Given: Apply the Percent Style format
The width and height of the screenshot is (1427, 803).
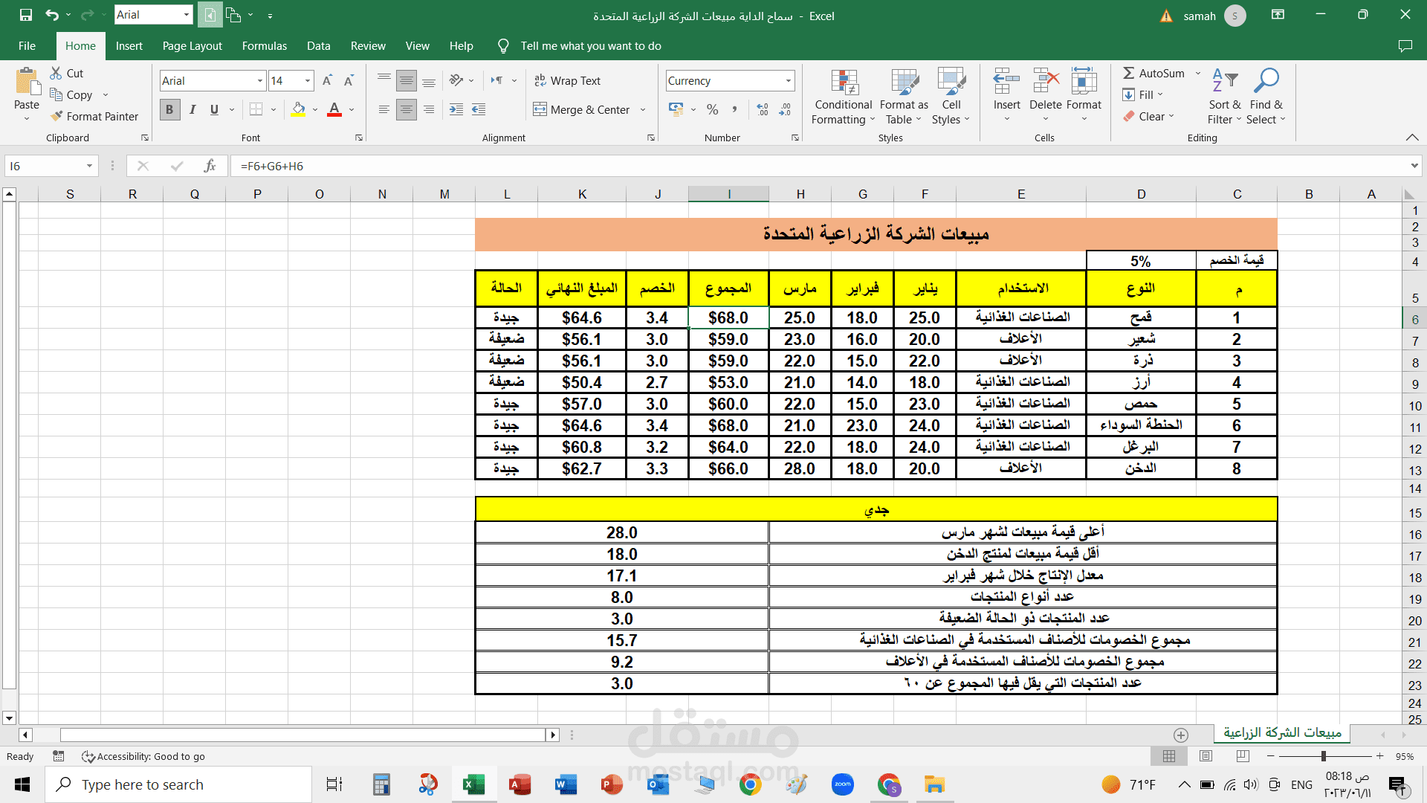Looking at the screenshot, I should coord(712,109).
